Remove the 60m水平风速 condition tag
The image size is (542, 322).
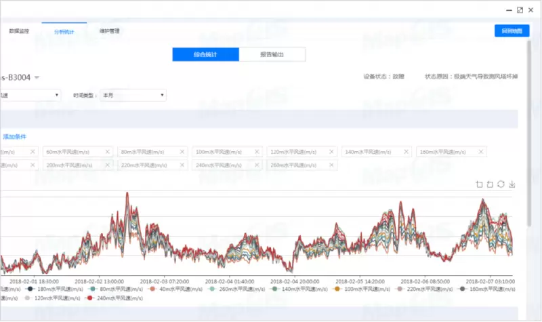(108, 152)
